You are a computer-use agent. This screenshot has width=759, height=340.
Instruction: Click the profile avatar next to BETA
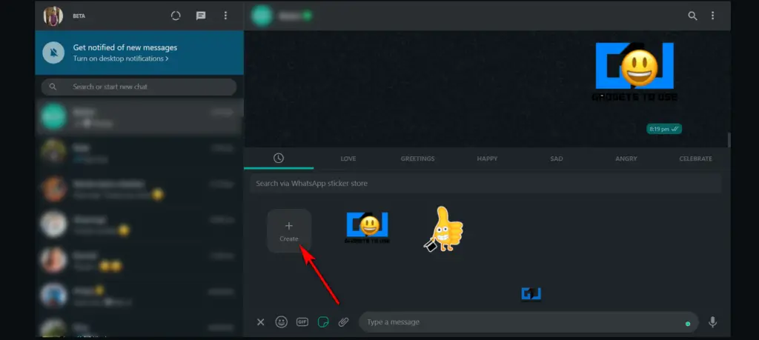pyautogui.click(x=53, y=16)
